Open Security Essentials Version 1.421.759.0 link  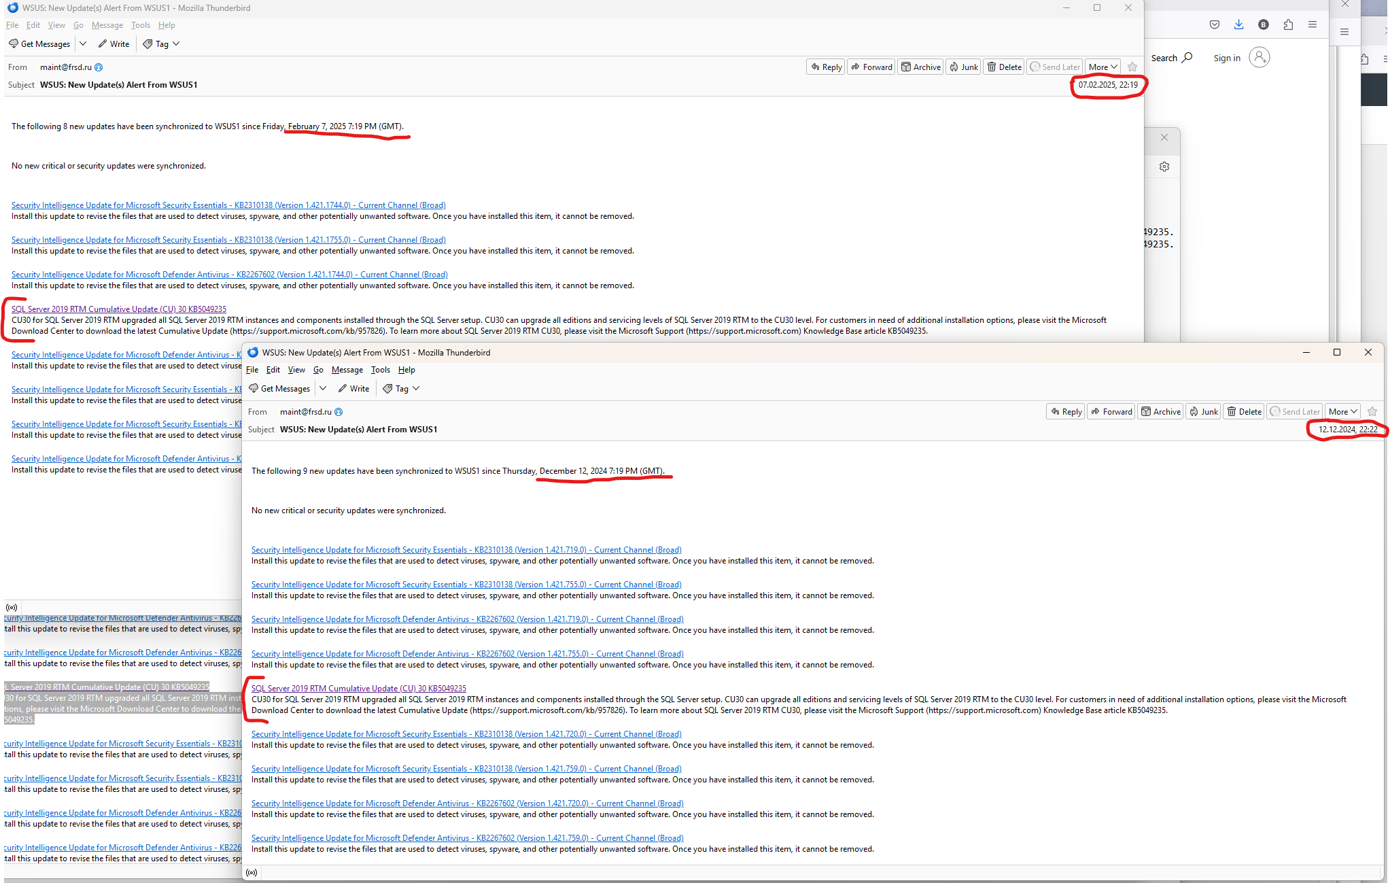(x=466, y=769)
